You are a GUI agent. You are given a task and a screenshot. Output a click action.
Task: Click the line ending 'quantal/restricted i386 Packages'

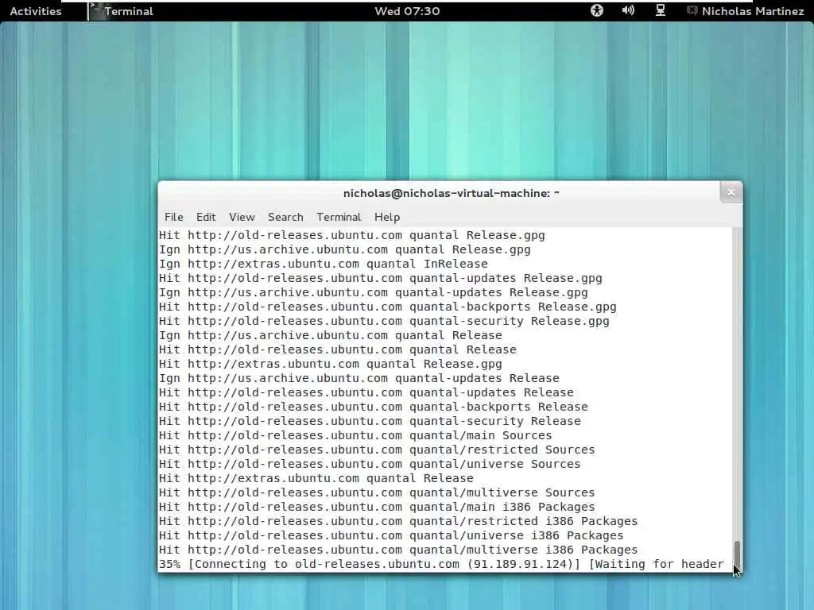point(398,521)
